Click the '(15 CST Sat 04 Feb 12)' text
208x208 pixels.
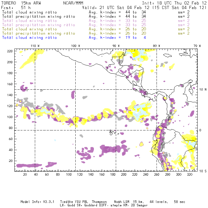point(179,7)
